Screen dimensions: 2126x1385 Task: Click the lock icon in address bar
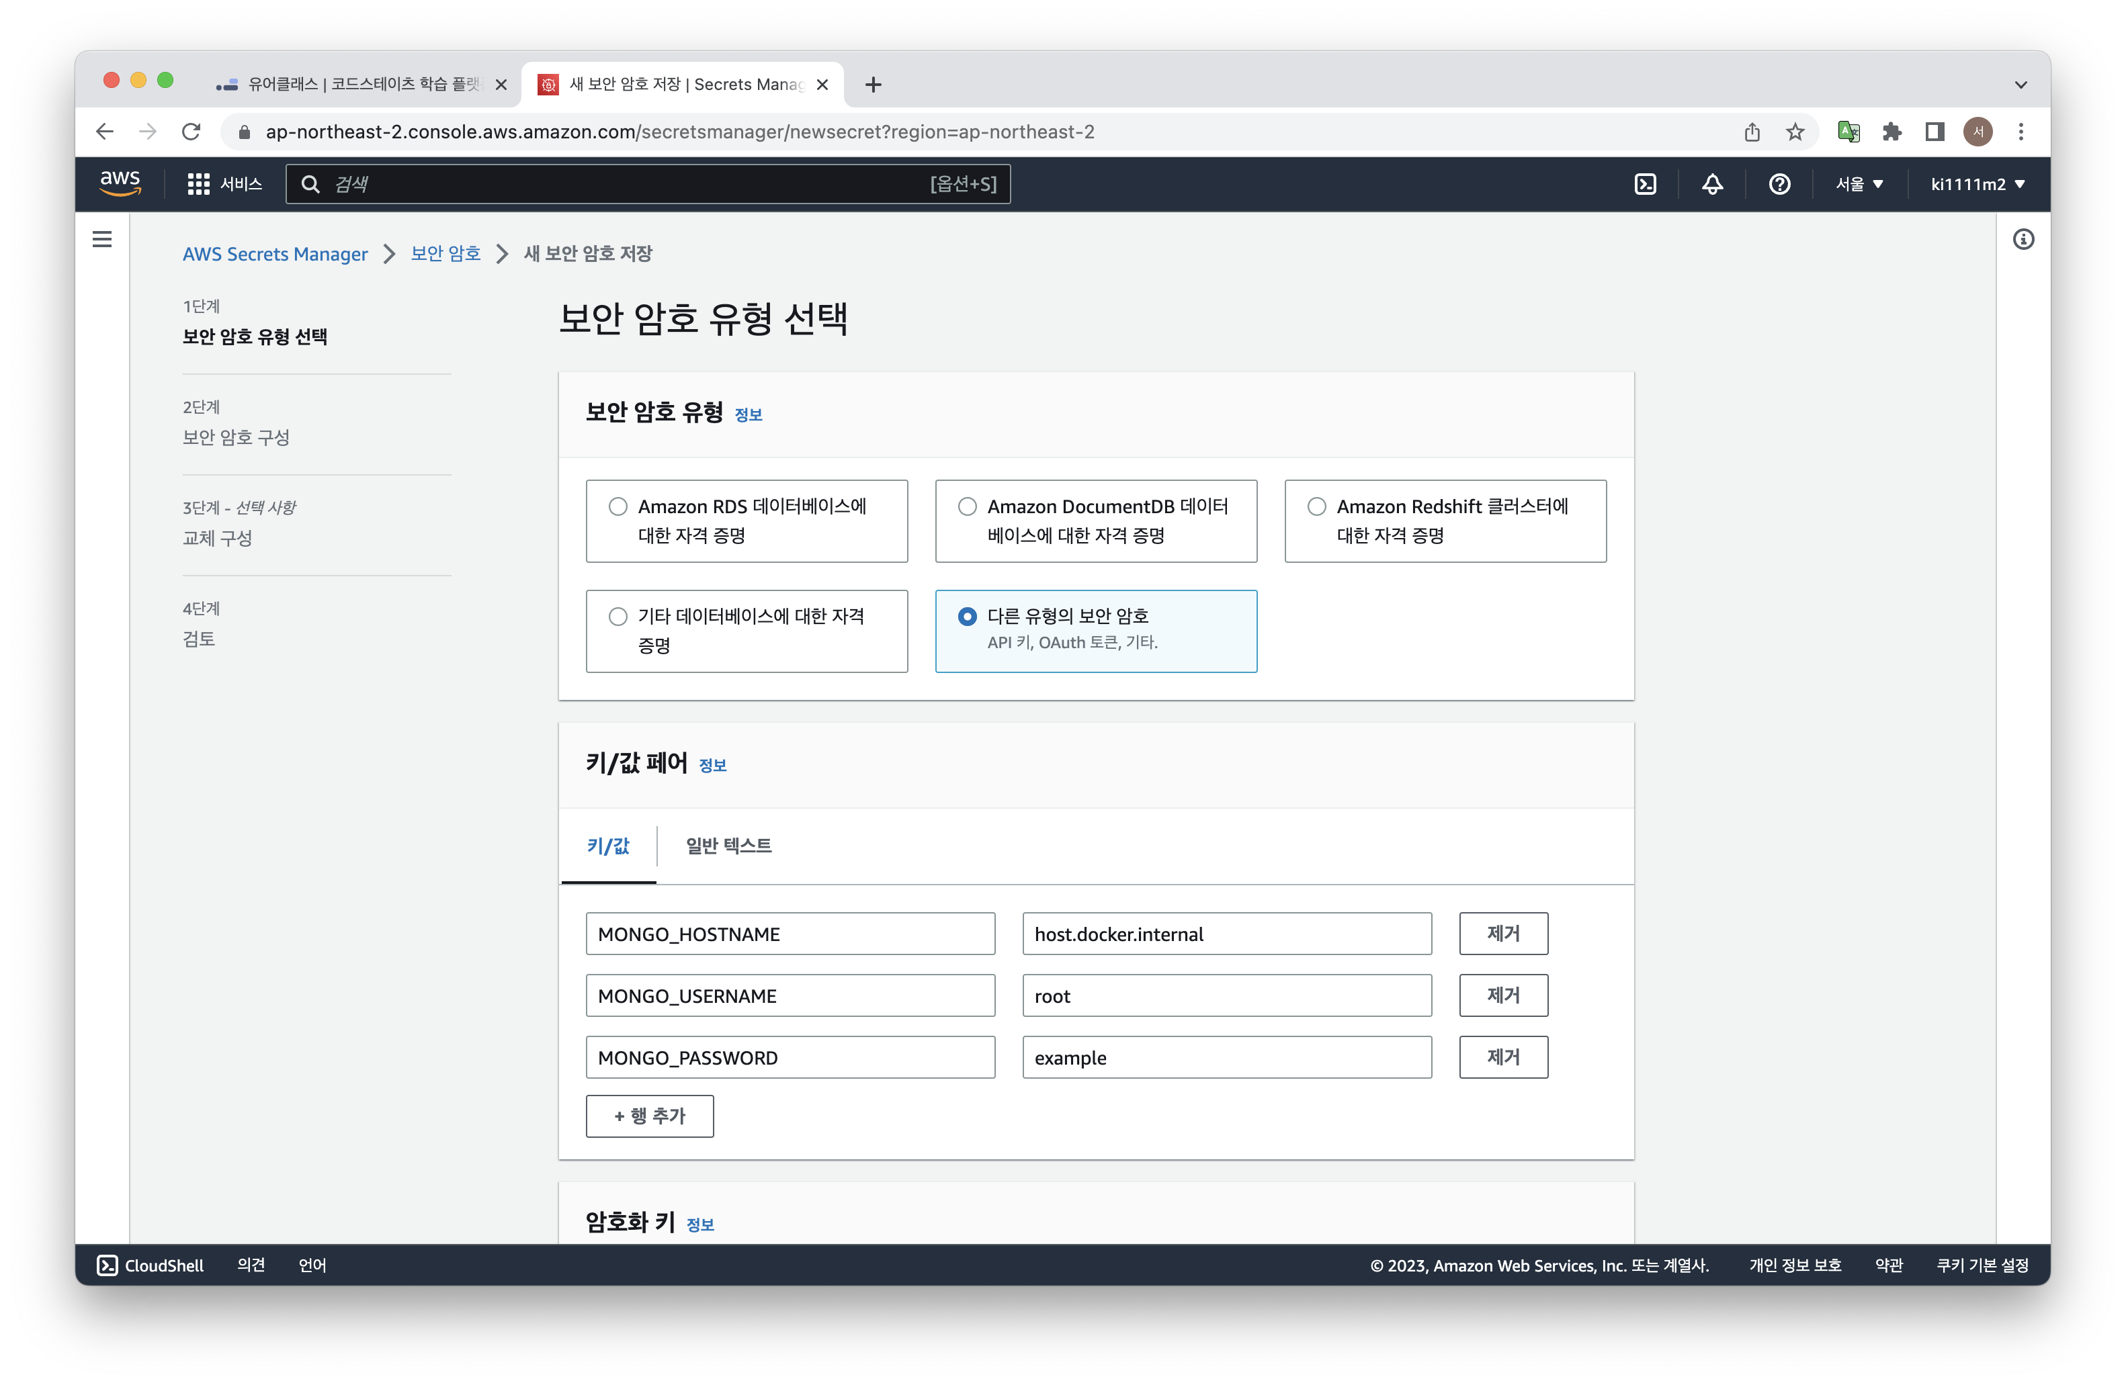coord(244,132)
